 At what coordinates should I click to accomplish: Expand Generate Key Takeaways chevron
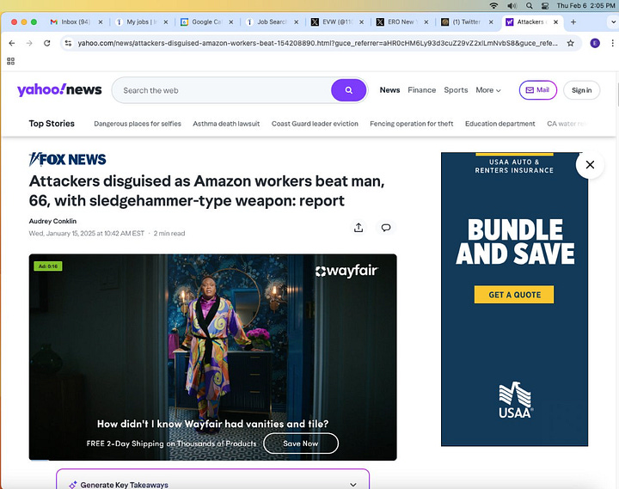point(353,484)
